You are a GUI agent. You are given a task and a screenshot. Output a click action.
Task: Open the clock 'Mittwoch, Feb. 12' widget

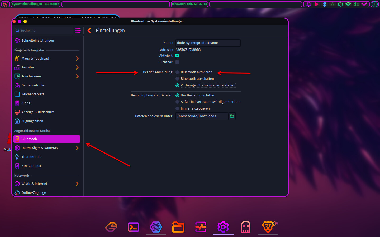(x=189, y=4)
